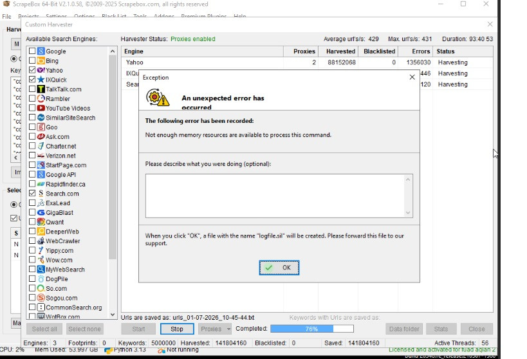Click the IXQuick star icon

[x=41, y=79]
